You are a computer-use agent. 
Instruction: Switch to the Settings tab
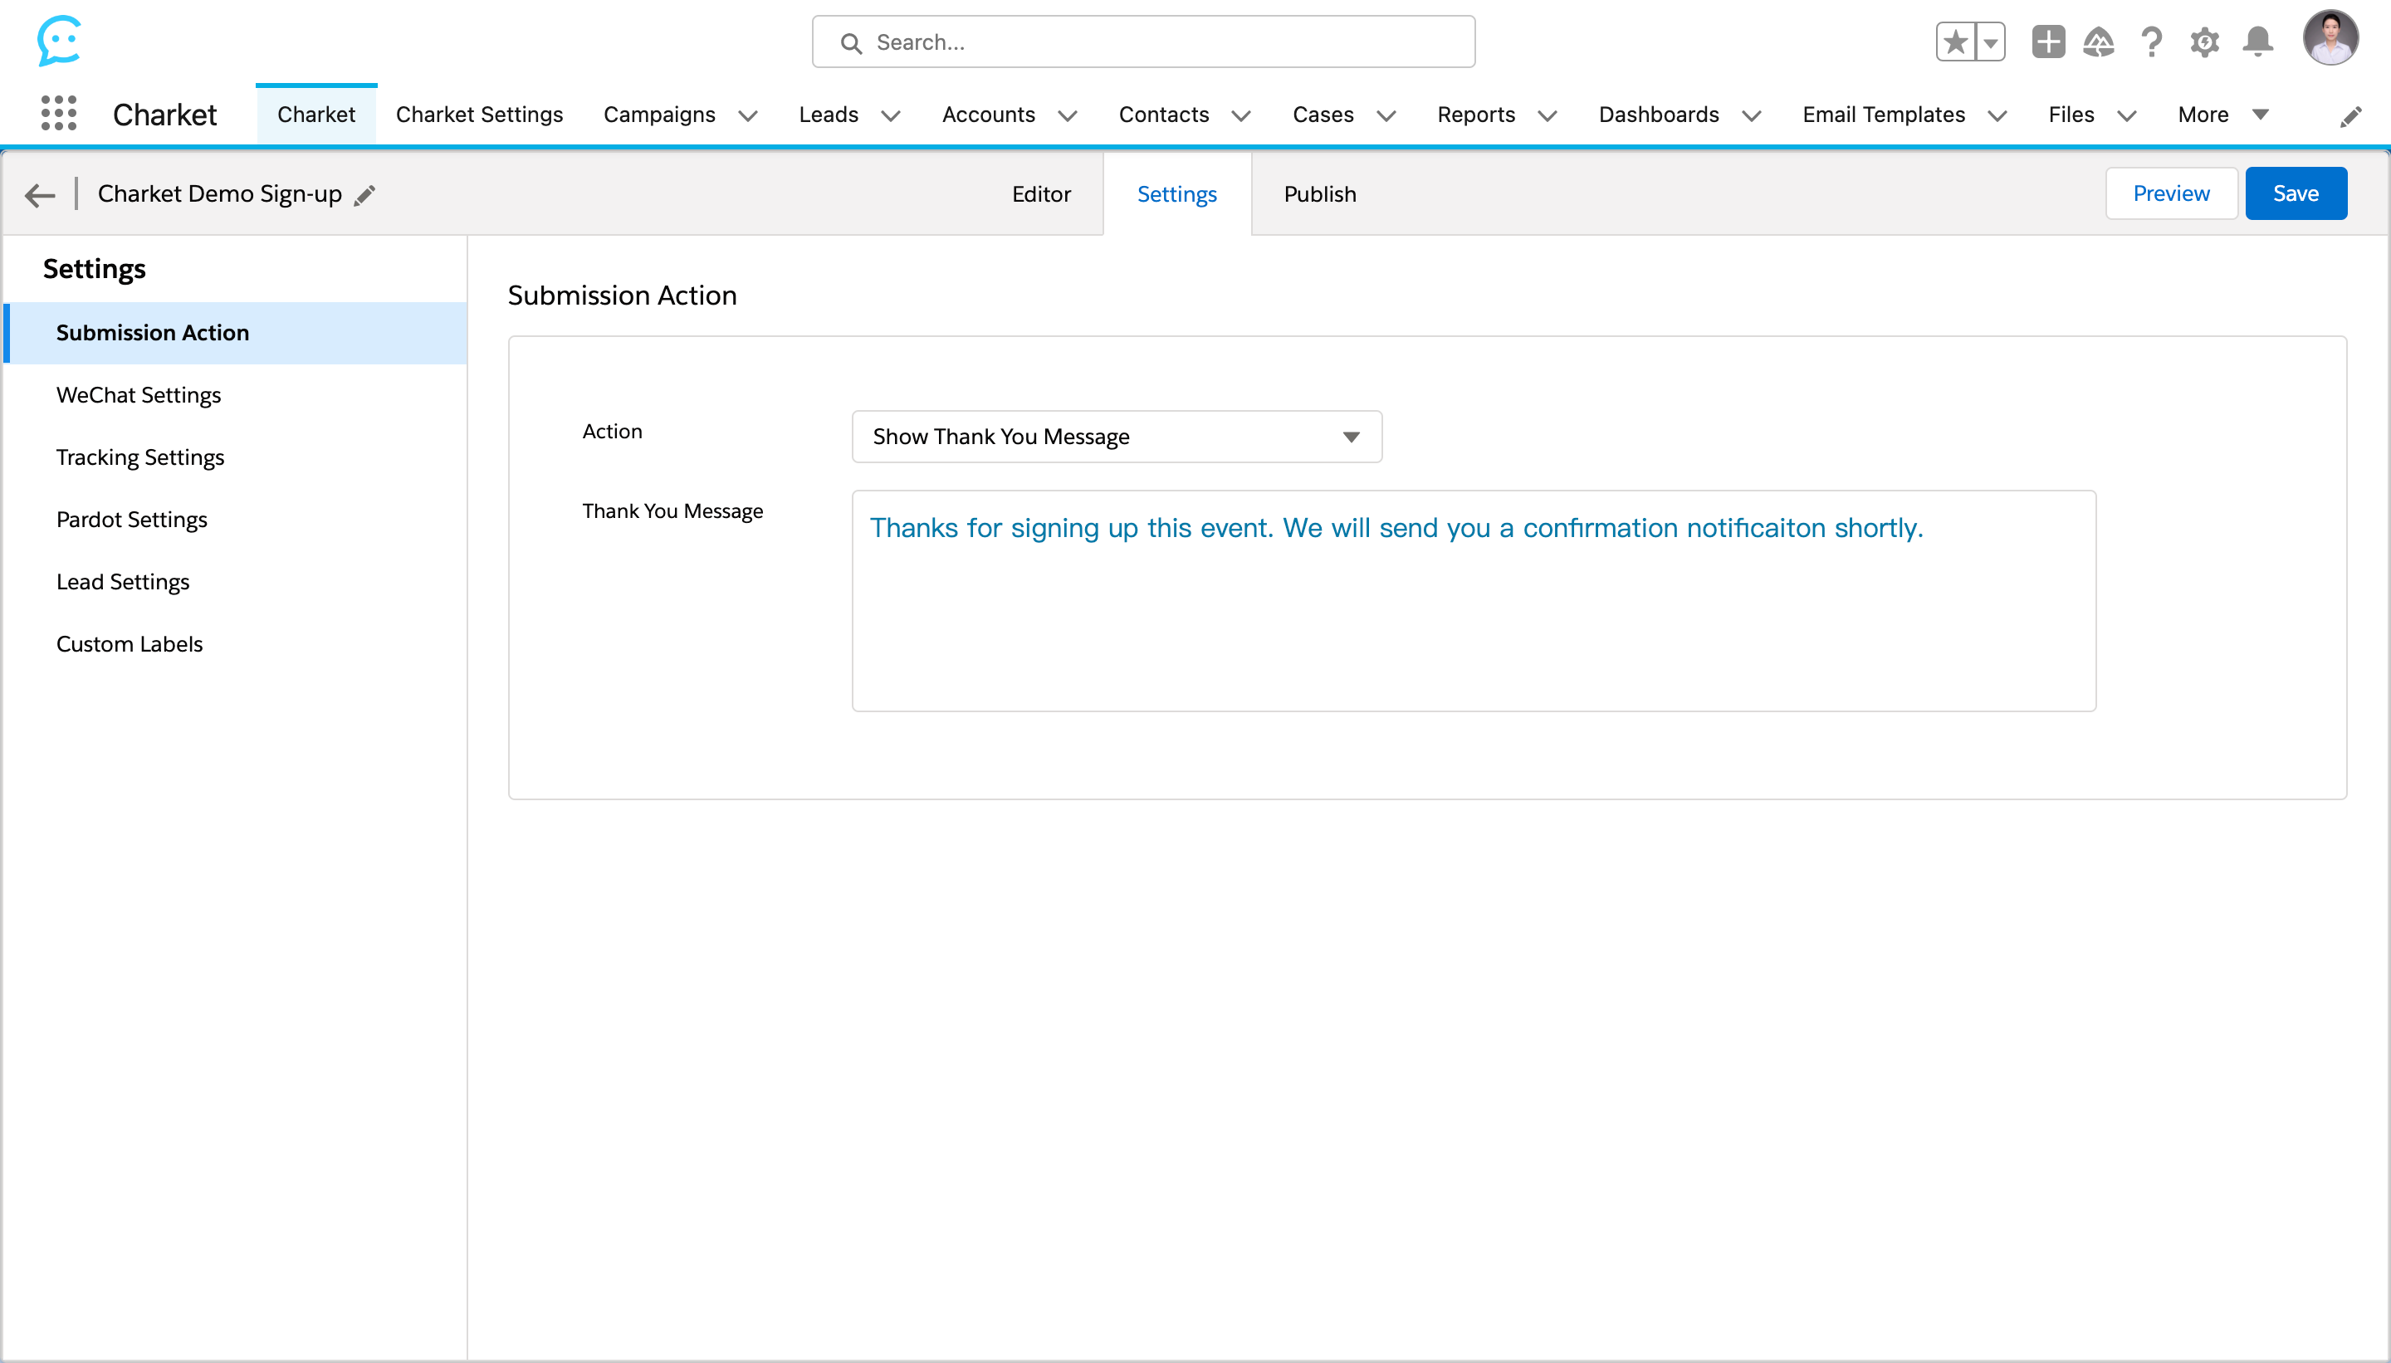pyautogui.click(x=1176, y=193)
